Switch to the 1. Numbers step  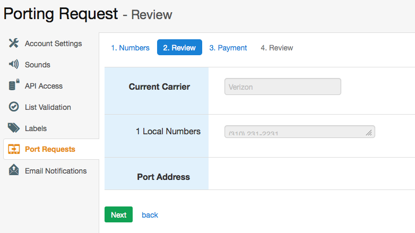[x=130, y=48]
